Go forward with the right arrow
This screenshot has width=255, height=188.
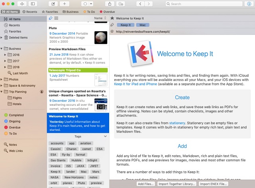click(x=149, y=4)
